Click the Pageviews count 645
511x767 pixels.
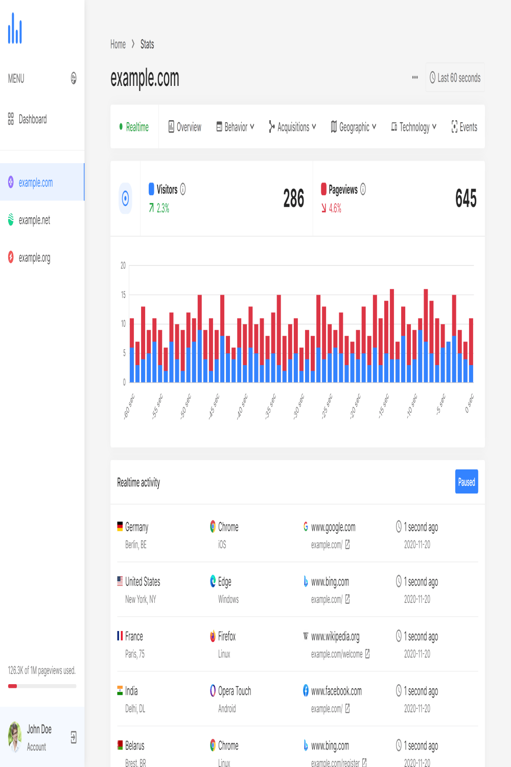pyautogui.click(x=466, y=198)
